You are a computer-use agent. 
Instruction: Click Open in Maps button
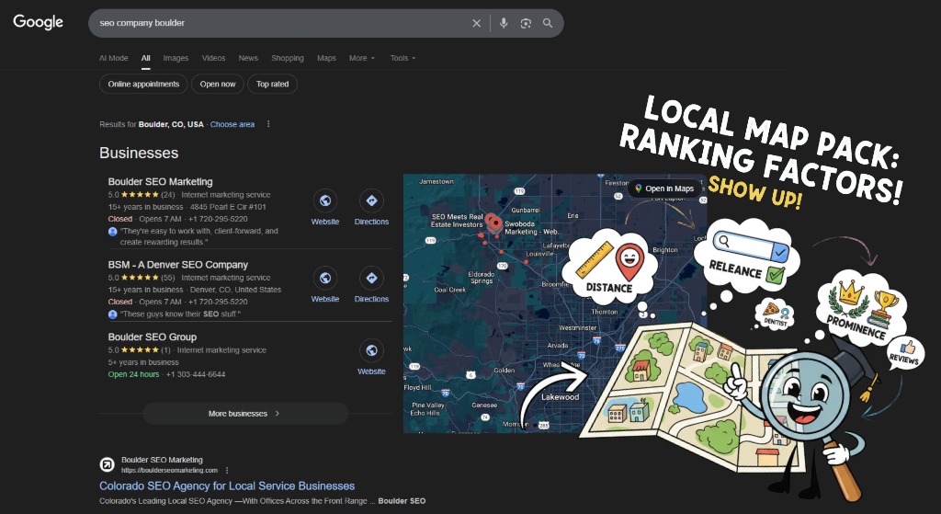click(x=664, y=188)
